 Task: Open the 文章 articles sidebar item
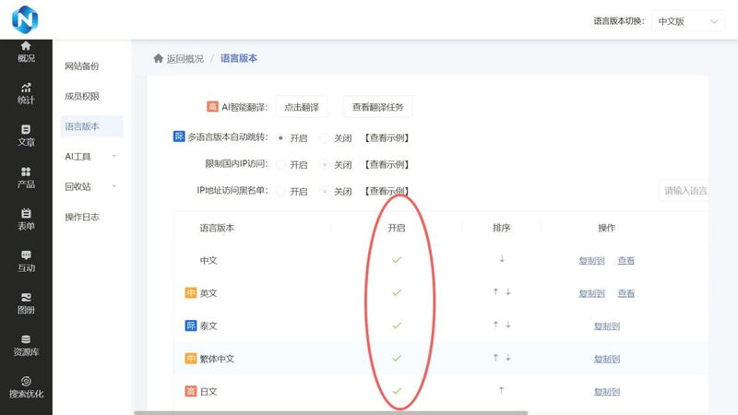pos(26,136)
